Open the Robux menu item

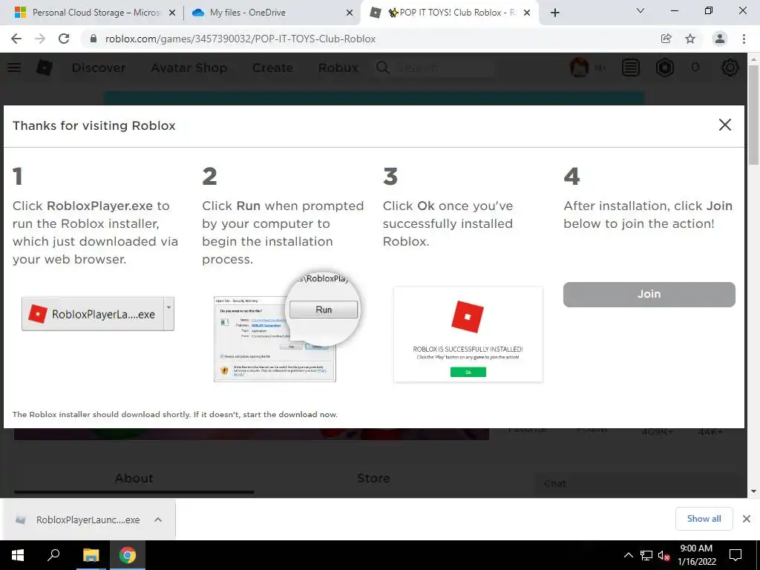tap(338, 68)
